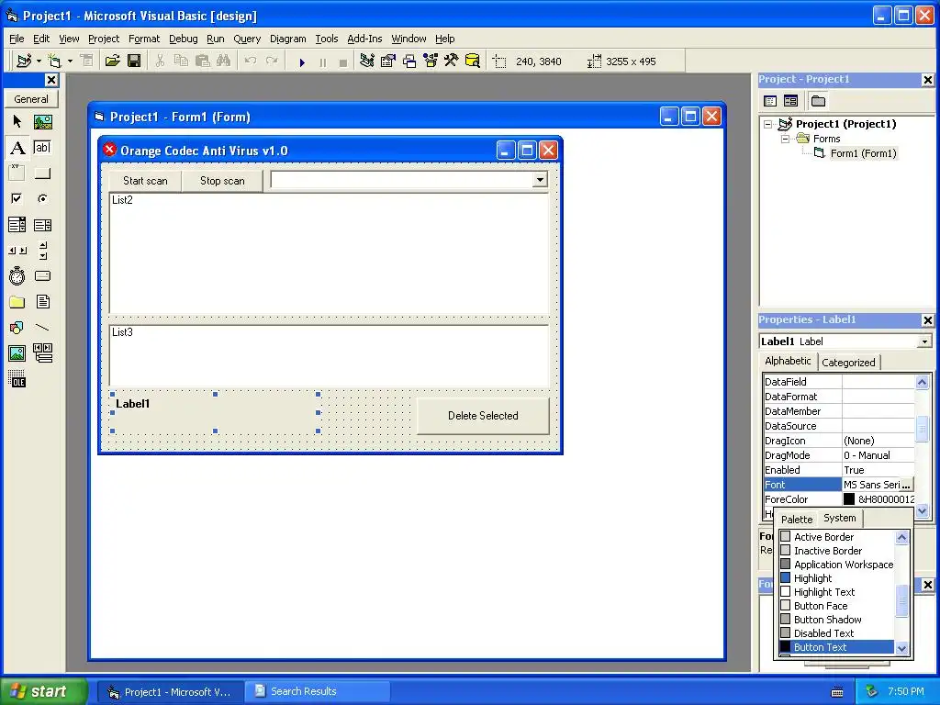The width and height of the screenshot is (940, 705).
Task: Click View Code in the Project panel
Action: (770, 101)
